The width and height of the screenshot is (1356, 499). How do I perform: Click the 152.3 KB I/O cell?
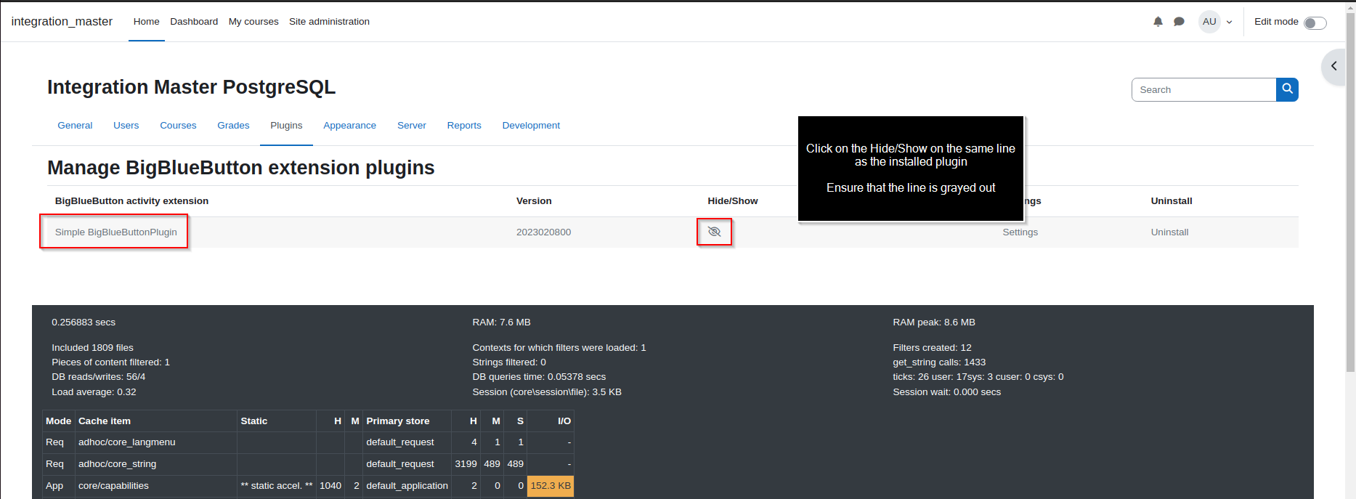[x=551, y=486]
